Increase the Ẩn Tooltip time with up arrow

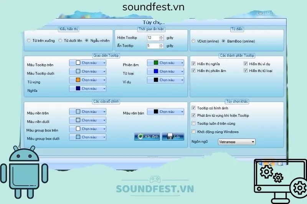pyautogui.click(x=161, y=44)
